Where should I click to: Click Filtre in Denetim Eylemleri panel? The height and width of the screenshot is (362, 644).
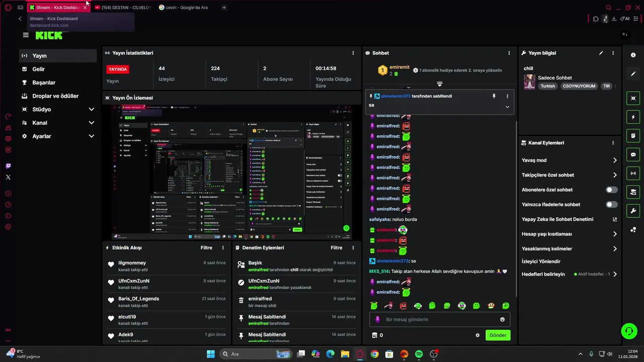[x=336, y=248]
